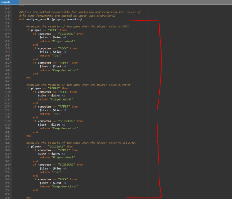This screenshot has height=199, width=232.
Task: Place cursor on $ties at line 159
Action: [x=44, y=52]
